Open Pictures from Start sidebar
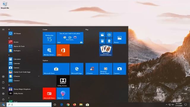Image resolution: width=190 pixels, height=107 pixels. point(3,88)
